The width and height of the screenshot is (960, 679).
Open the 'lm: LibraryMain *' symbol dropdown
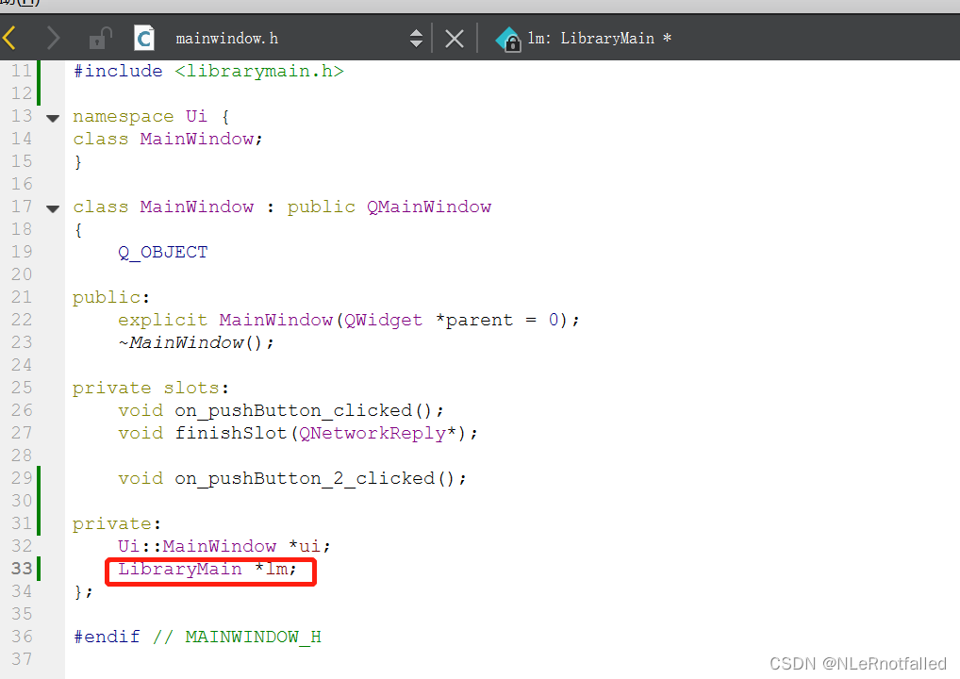click(600, 38)
